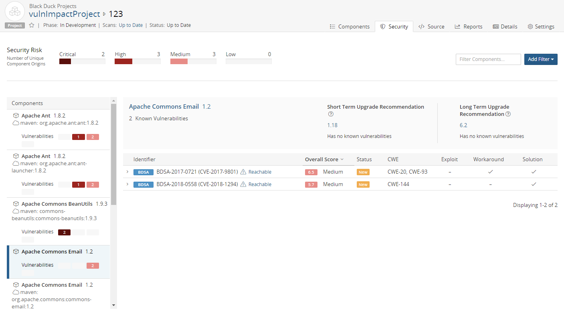The height and width of the screenshot is (310, 564).
Task: Click medium badge of selected Commons Email
Action: point(93,266)
